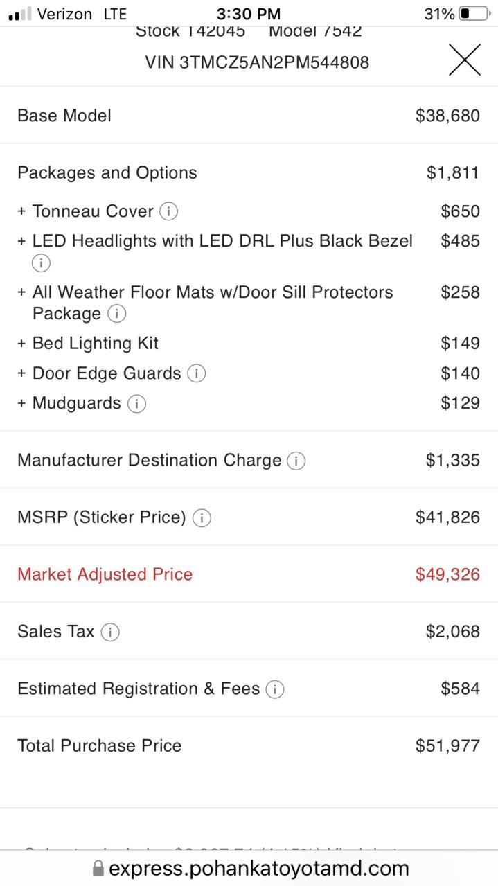Tap the express.pohankatoyotamd.com address bar

coord(249,868)
